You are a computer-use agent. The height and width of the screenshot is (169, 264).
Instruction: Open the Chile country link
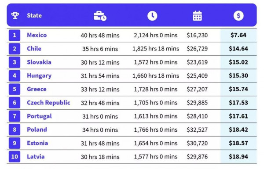coord(34,49)
